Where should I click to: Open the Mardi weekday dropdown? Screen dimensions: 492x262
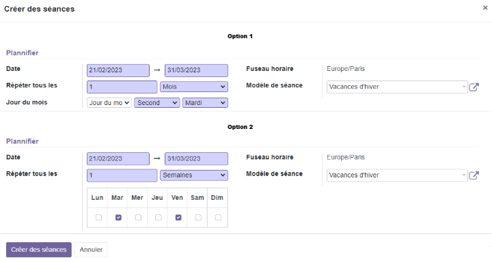[x=205, y=103]
